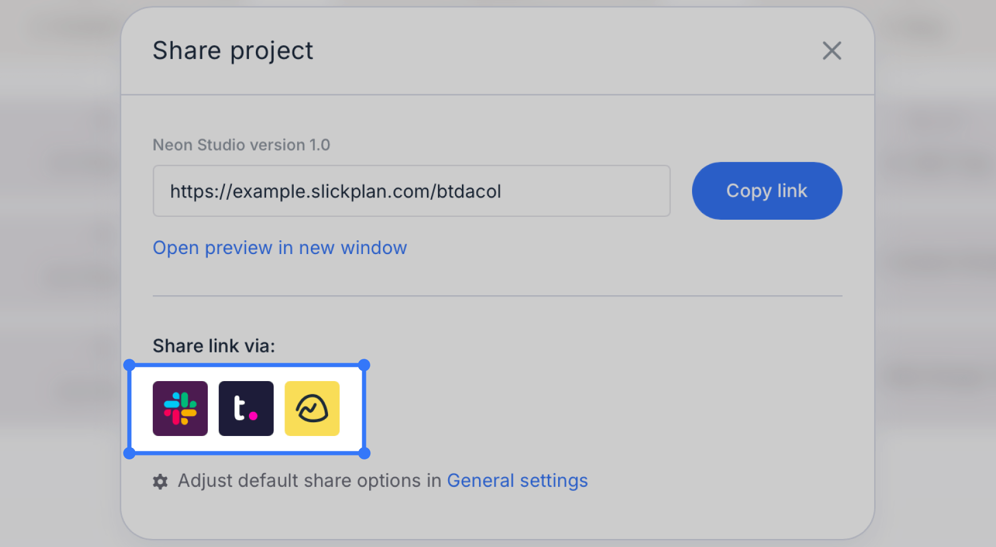Share the link through Basecamp
This screenshot has height=547, width=996.
pos(312,408)
